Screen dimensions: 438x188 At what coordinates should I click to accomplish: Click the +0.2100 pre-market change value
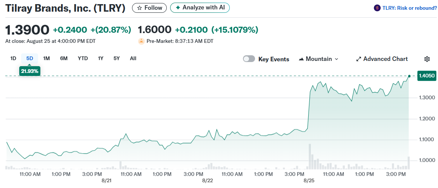191,30
